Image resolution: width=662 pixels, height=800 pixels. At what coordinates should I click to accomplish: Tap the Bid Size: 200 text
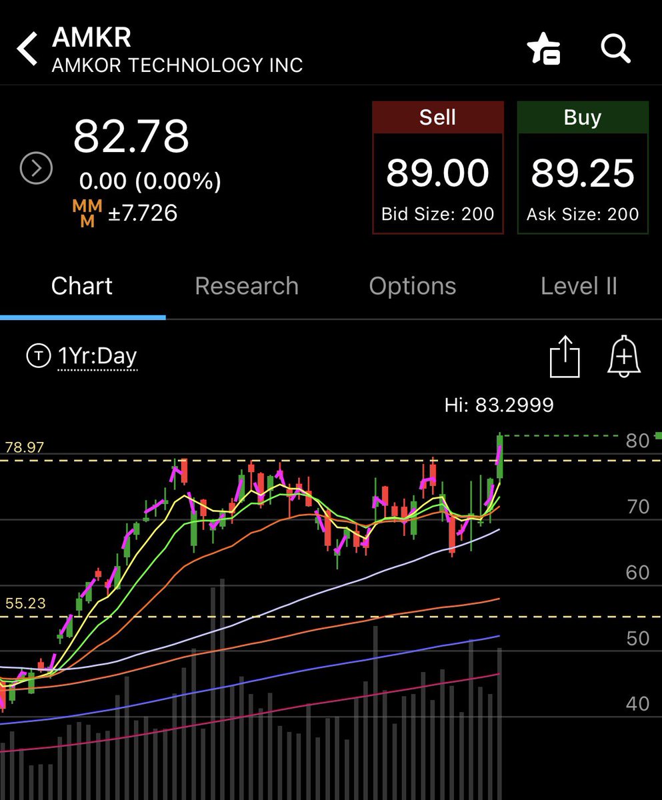click(x=437, y=214)
